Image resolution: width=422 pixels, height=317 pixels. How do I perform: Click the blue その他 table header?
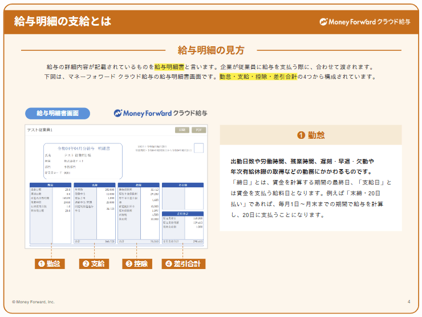tap(182, 185)
